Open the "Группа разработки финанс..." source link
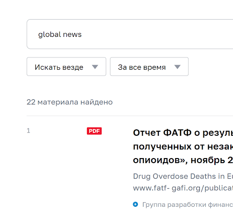This screenshot has width=233, height=215. click(x=187, y=205)
